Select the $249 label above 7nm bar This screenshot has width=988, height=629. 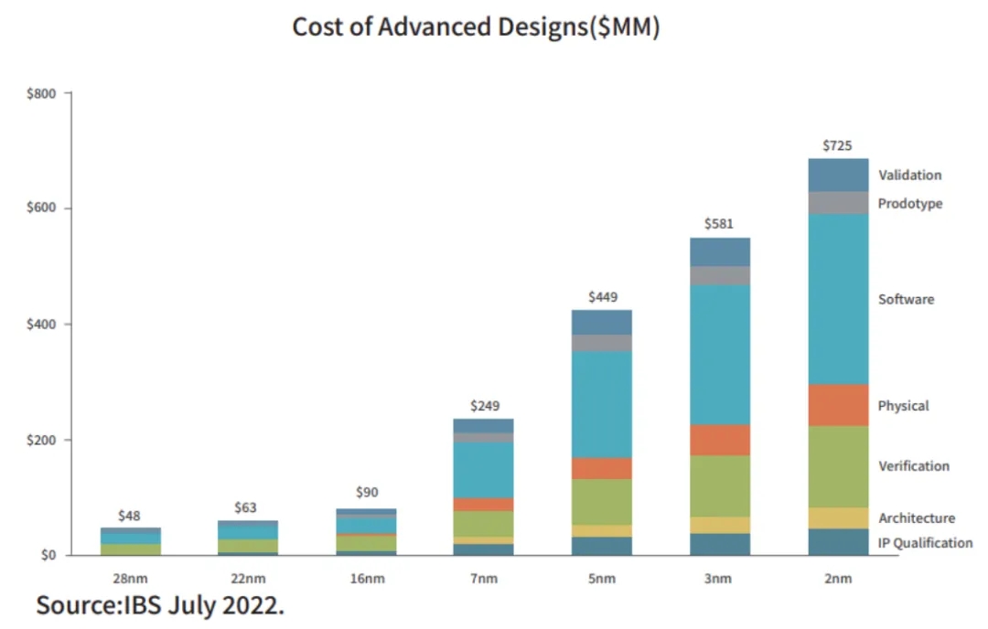(x=485, y=405)
